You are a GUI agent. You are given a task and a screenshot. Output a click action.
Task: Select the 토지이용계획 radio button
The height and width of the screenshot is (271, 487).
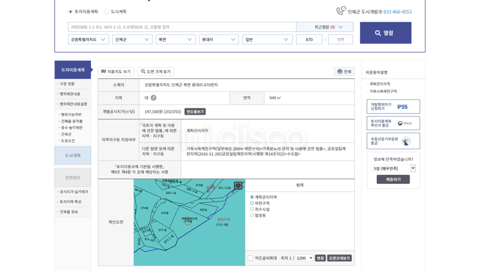(x=70, y=12)
